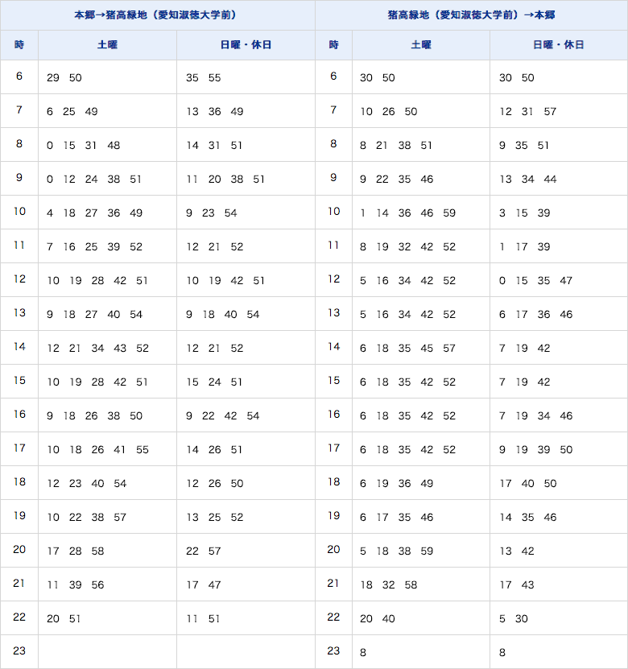
Task: Click the 猪高緑地（愛知淑徳大学前）→本郷 direction header
Action: 471,14
